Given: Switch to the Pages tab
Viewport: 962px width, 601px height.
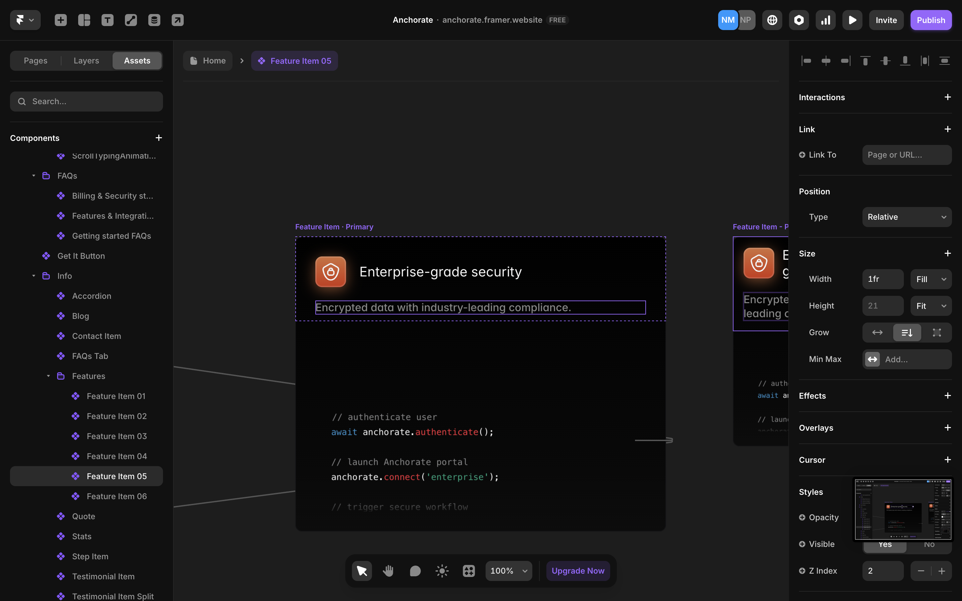Looking at the screenshot, I should coord(35,60).
